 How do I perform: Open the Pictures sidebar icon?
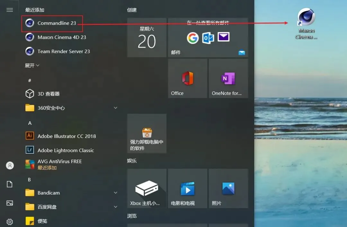(x=10, y=203)
